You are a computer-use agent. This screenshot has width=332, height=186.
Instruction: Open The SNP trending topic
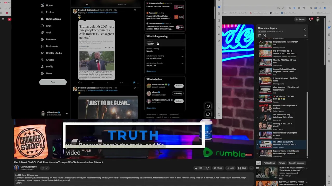point(150,44)
